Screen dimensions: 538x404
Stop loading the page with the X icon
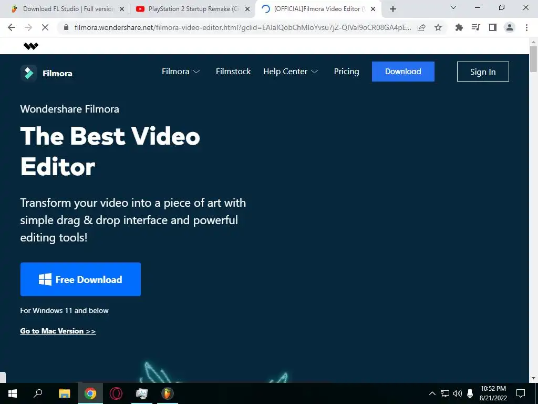pyautogui.click(x=45, y=27)
